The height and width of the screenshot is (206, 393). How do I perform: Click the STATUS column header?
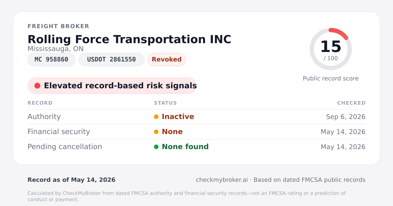tap(165, 103)
